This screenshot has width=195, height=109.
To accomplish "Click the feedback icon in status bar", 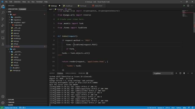I will point(189,108).
